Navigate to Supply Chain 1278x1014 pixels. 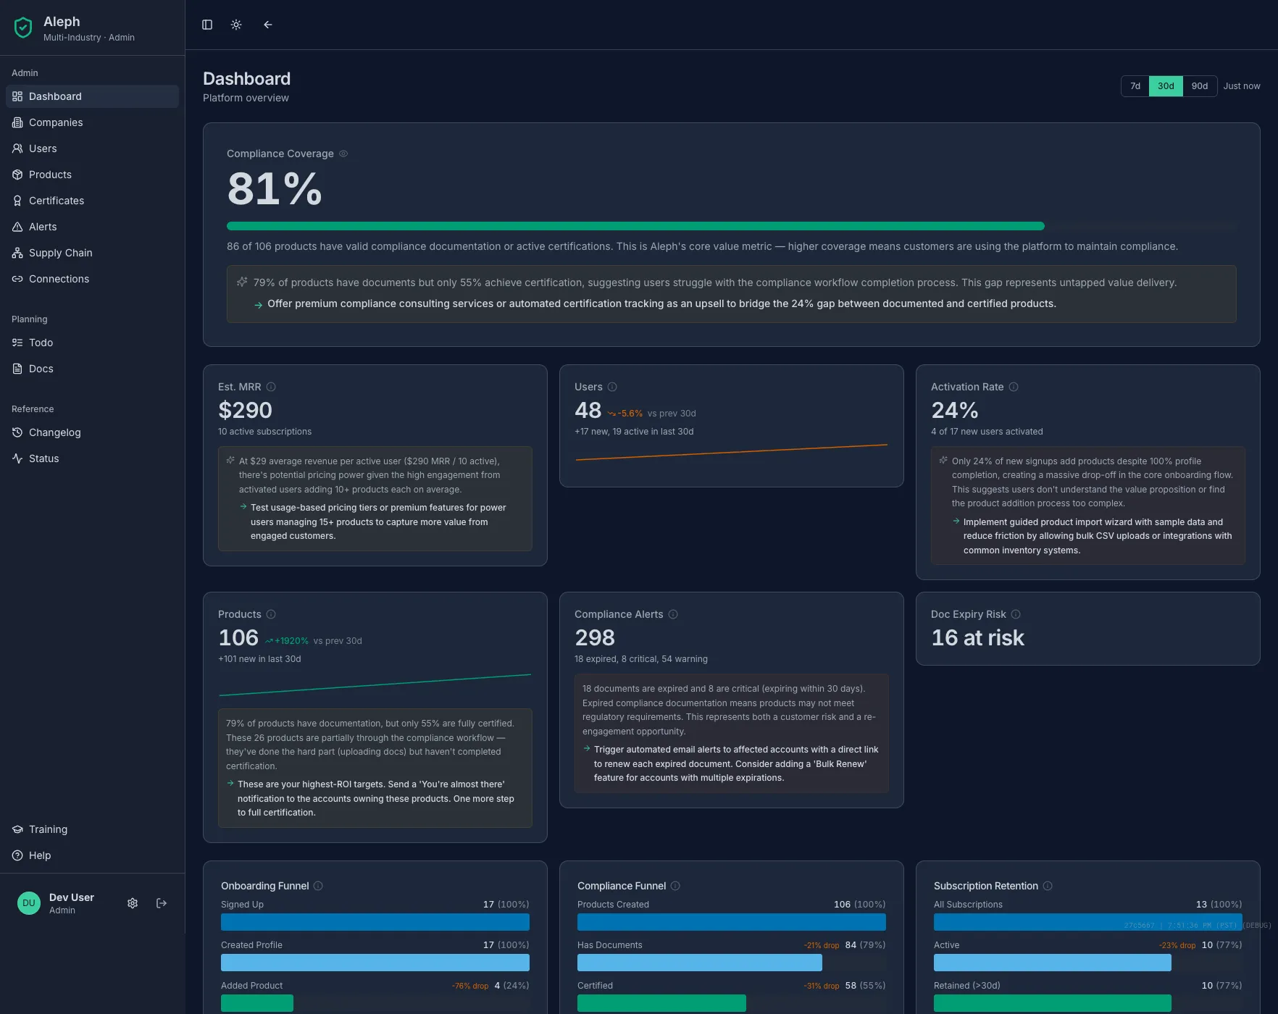pos(60,253)
